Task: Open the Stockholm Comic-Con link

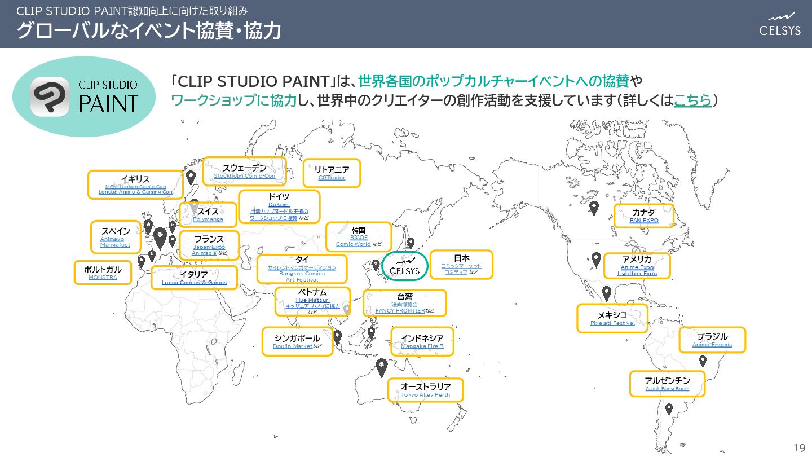Action: [x=244, y=176]
